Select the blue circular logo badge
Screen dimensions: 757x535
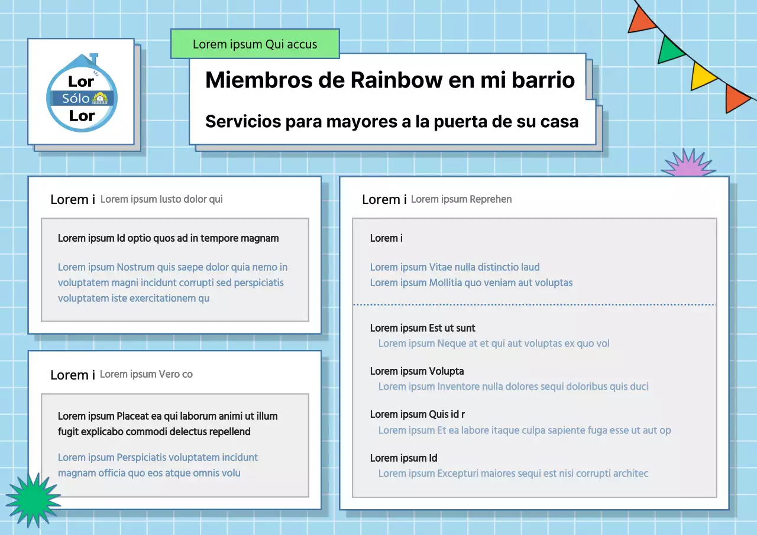pos(82,95)
